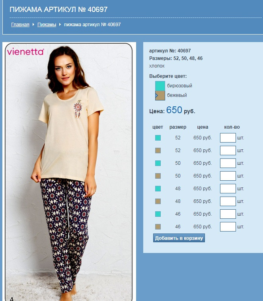The height and width of the screenshot is (301, 263).
Task: Click beige swatch in size 46 row
Action: 158,227
